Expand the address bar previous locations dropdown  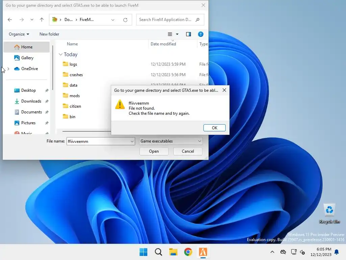pyautogui.click(x=113, y=20)
